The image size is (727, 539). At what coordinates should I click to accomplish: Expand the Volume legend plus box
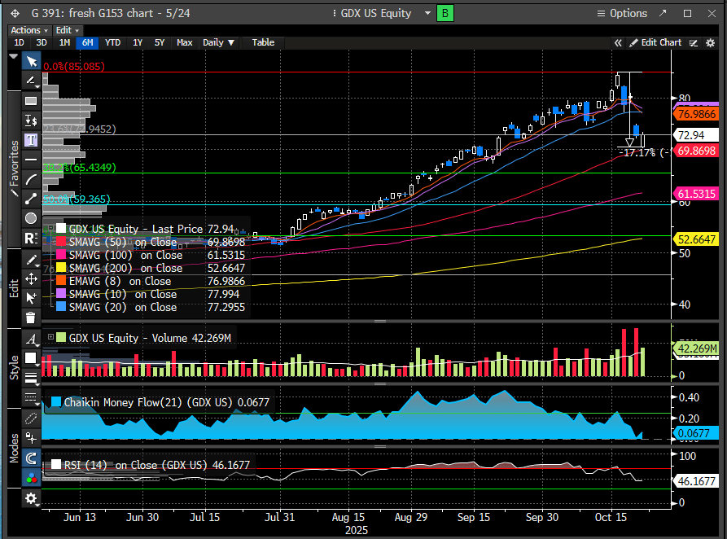pyautogui.click(x=50, y=337)
